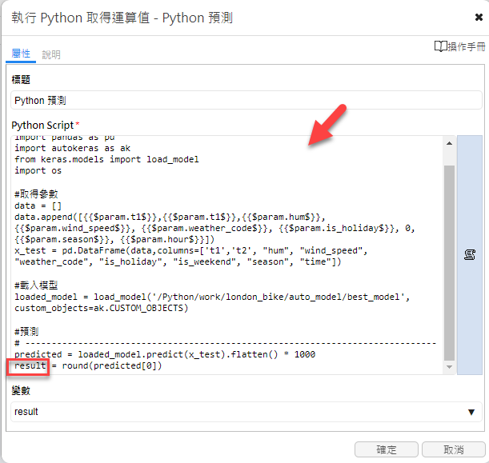Click scrollbar up arrow in script box

pos(449,144)
